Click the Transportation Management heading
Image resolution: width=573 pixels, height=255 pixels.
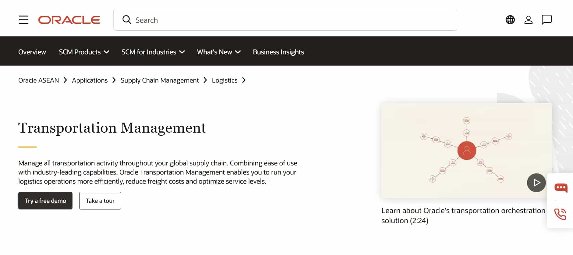[112, 128]
